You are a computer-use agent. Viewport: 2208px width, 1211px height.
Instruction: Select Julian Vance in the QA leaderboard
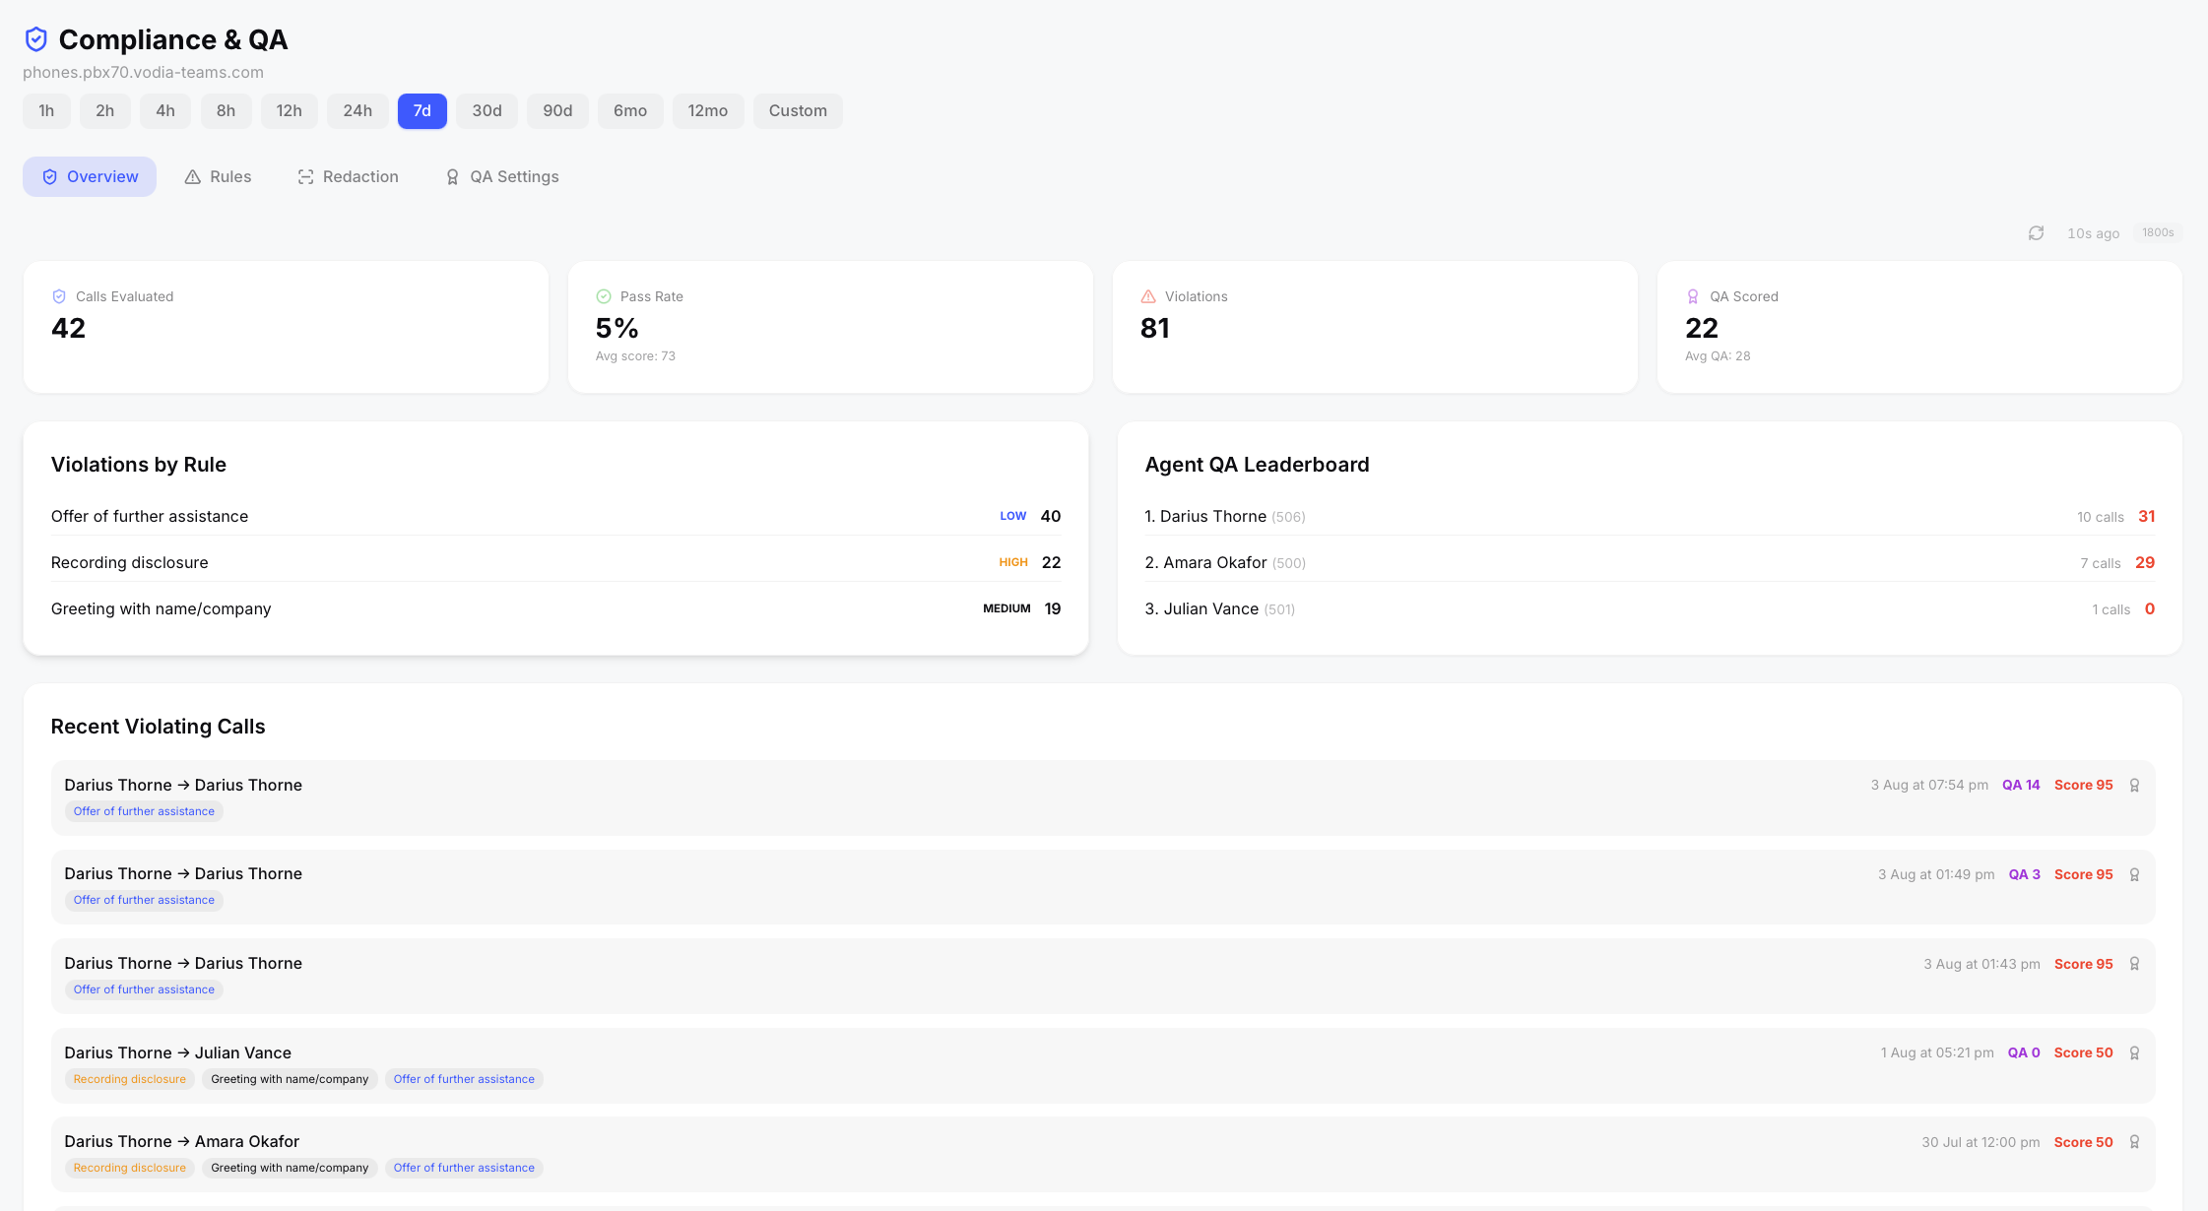(x=1650, y=608)
